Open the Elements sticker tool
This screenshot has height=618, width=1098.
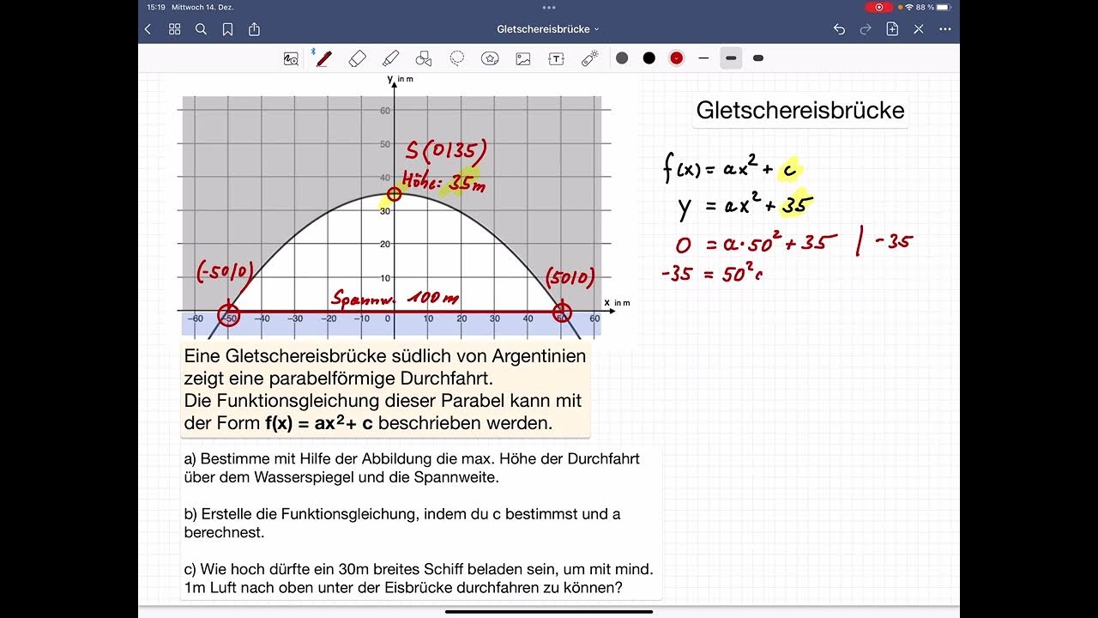pyautogui.click(x=490, y=58)
